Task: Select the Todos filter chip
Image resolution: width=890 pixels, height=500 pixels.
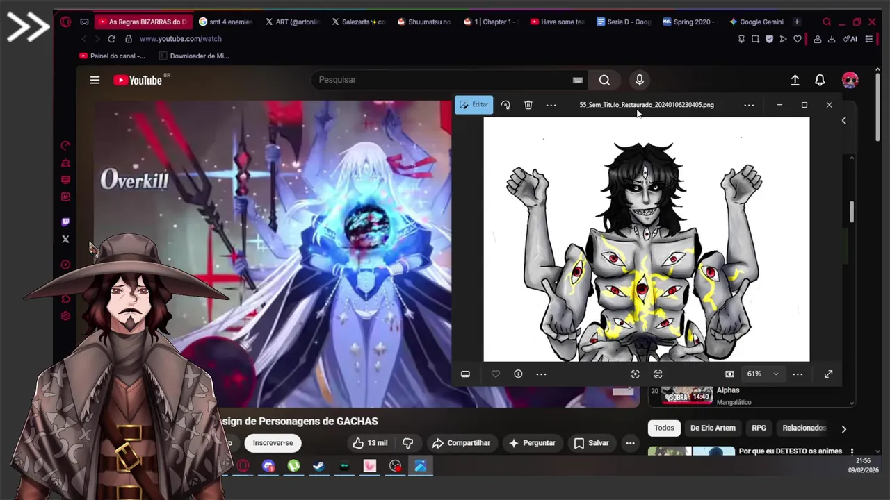Action: pos(664,428)
